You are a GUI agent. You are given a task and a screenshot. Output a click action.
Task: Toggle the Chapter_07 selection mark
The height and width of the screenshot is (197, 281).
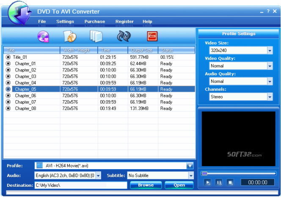[8, 102]
